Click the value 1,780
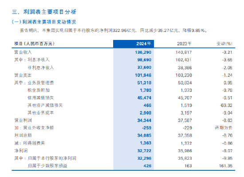This screenshot has height=177, width=244. (x=146, y=90)
